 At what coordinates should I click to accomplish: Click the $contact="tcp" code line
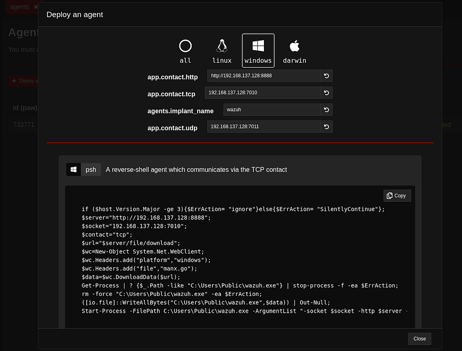(107, 235)
